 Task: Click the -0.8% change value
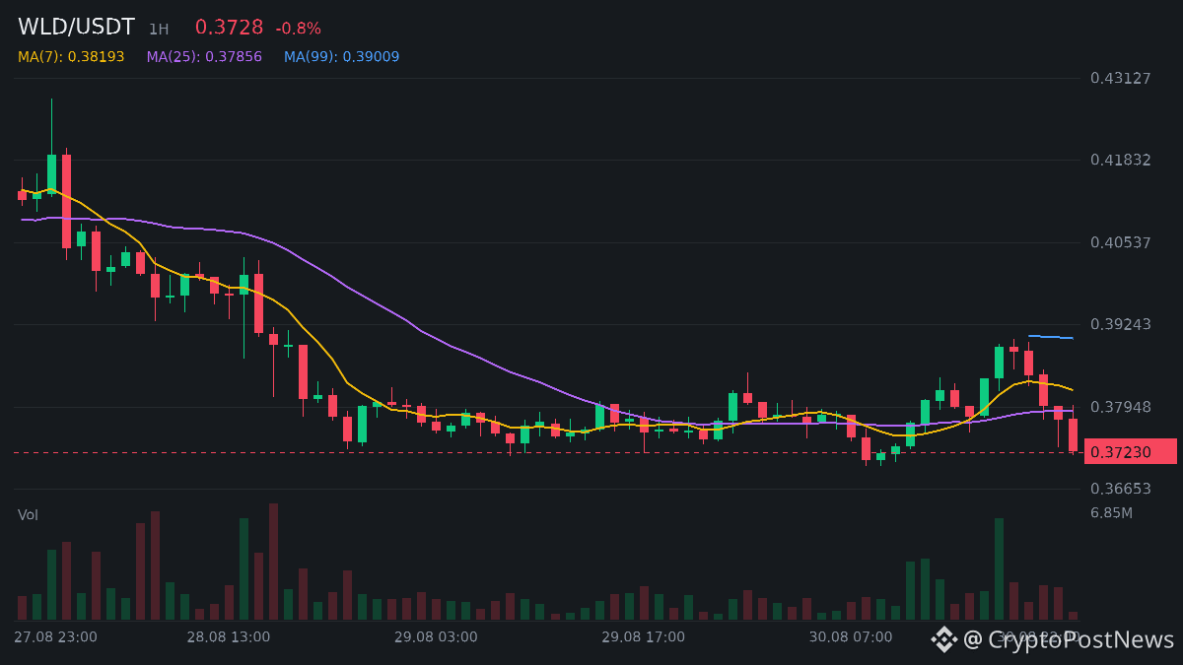pos(298,29)
